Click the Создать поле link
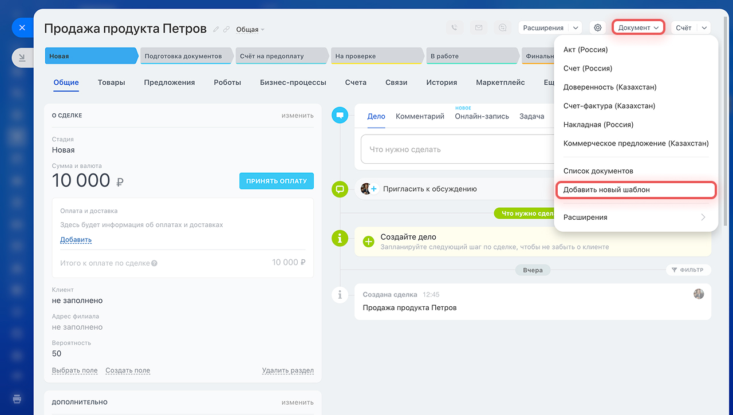 point(128,370)
